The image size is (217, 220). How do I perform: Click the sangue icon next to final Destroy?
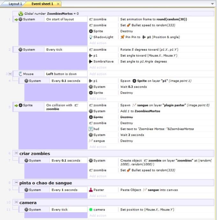pyautogui.click(x=91, y=141)
